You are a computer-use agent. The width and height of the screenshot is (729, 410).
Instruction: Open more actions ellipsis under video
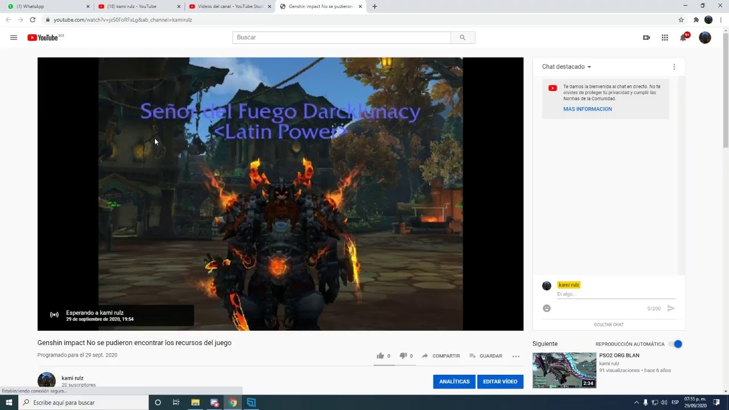[x=516, y=356]
